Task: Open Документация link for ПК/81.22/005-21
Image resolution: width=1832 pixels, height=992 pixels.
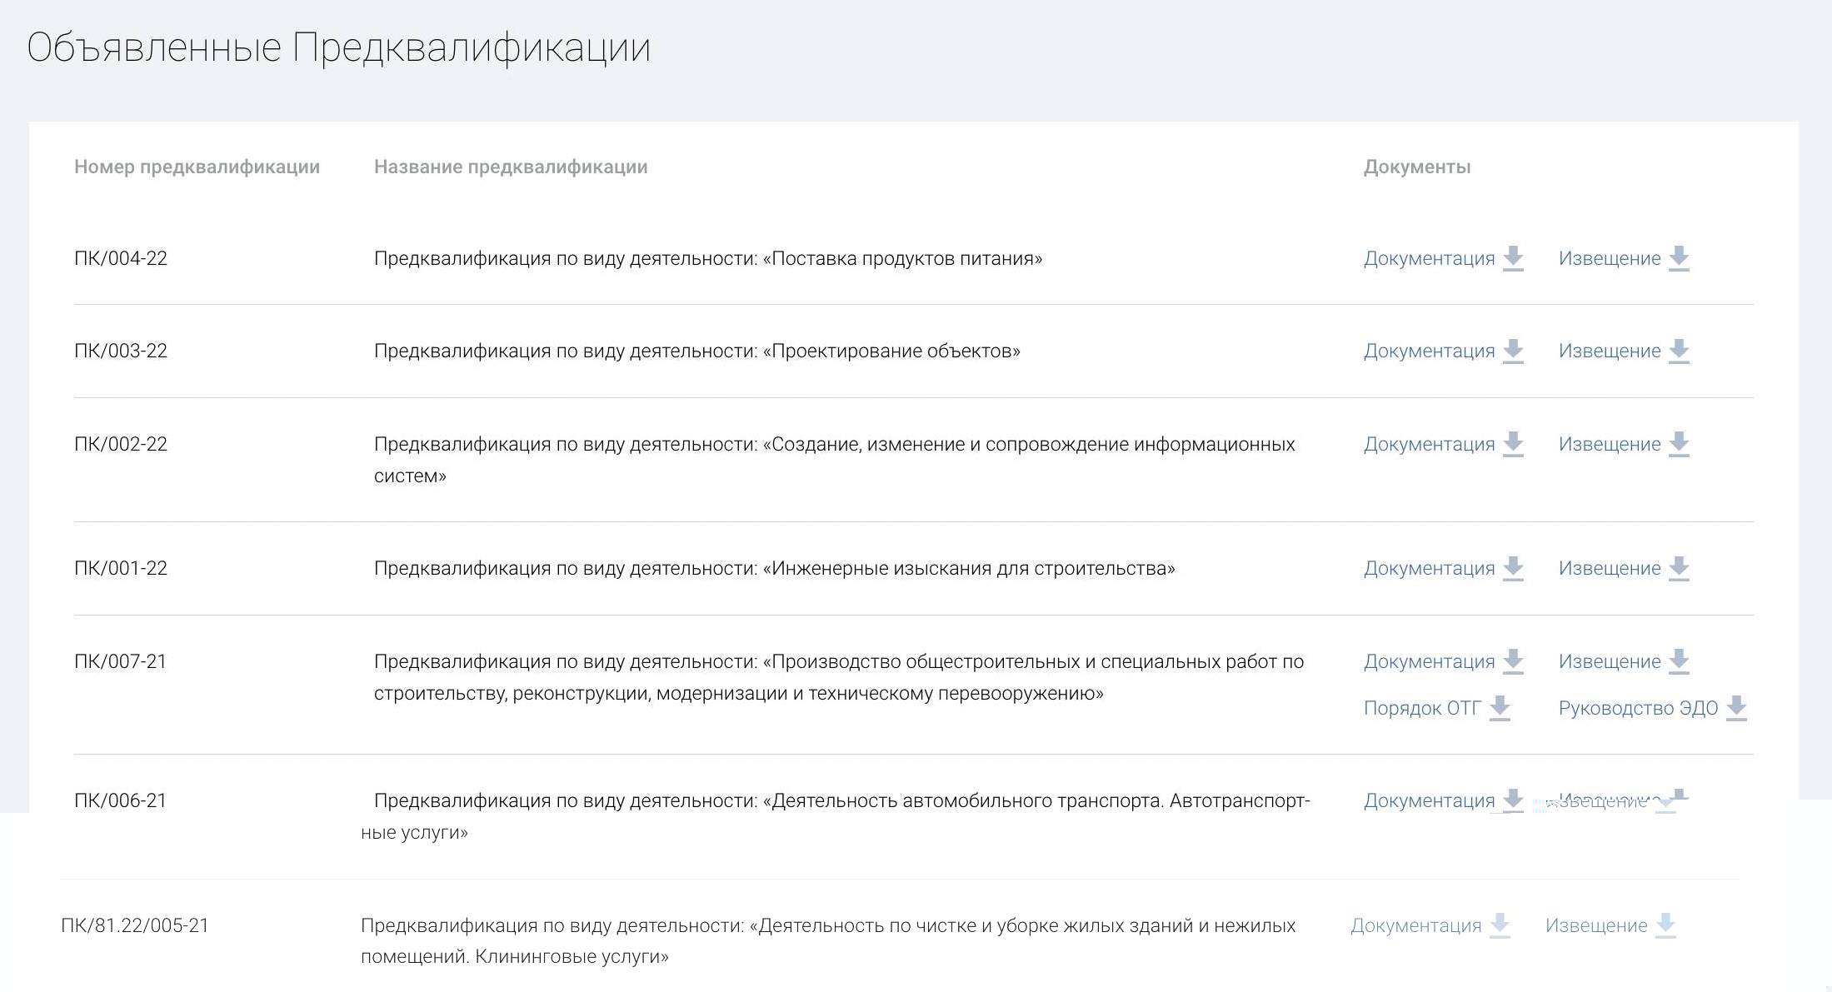Action: coord(1415,926)
